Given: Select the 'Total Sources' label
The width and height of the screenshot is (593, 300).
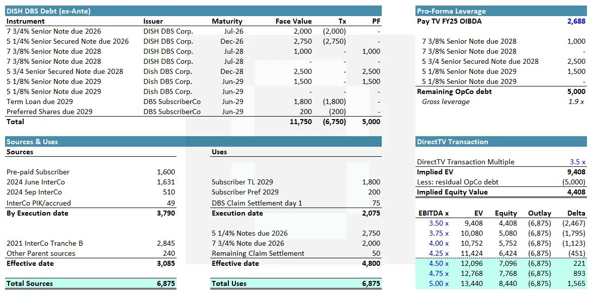Looking at the screenshot, I should point(30,283).
